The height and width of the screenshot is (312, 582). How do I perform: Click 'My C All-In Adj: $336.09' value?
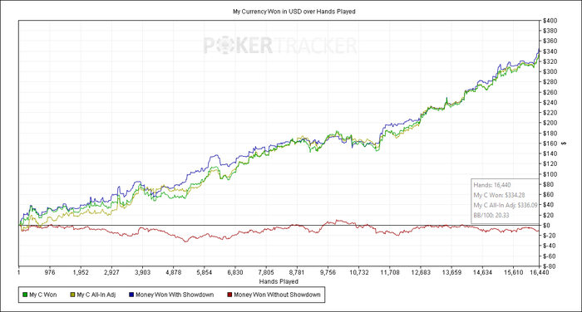506,205
